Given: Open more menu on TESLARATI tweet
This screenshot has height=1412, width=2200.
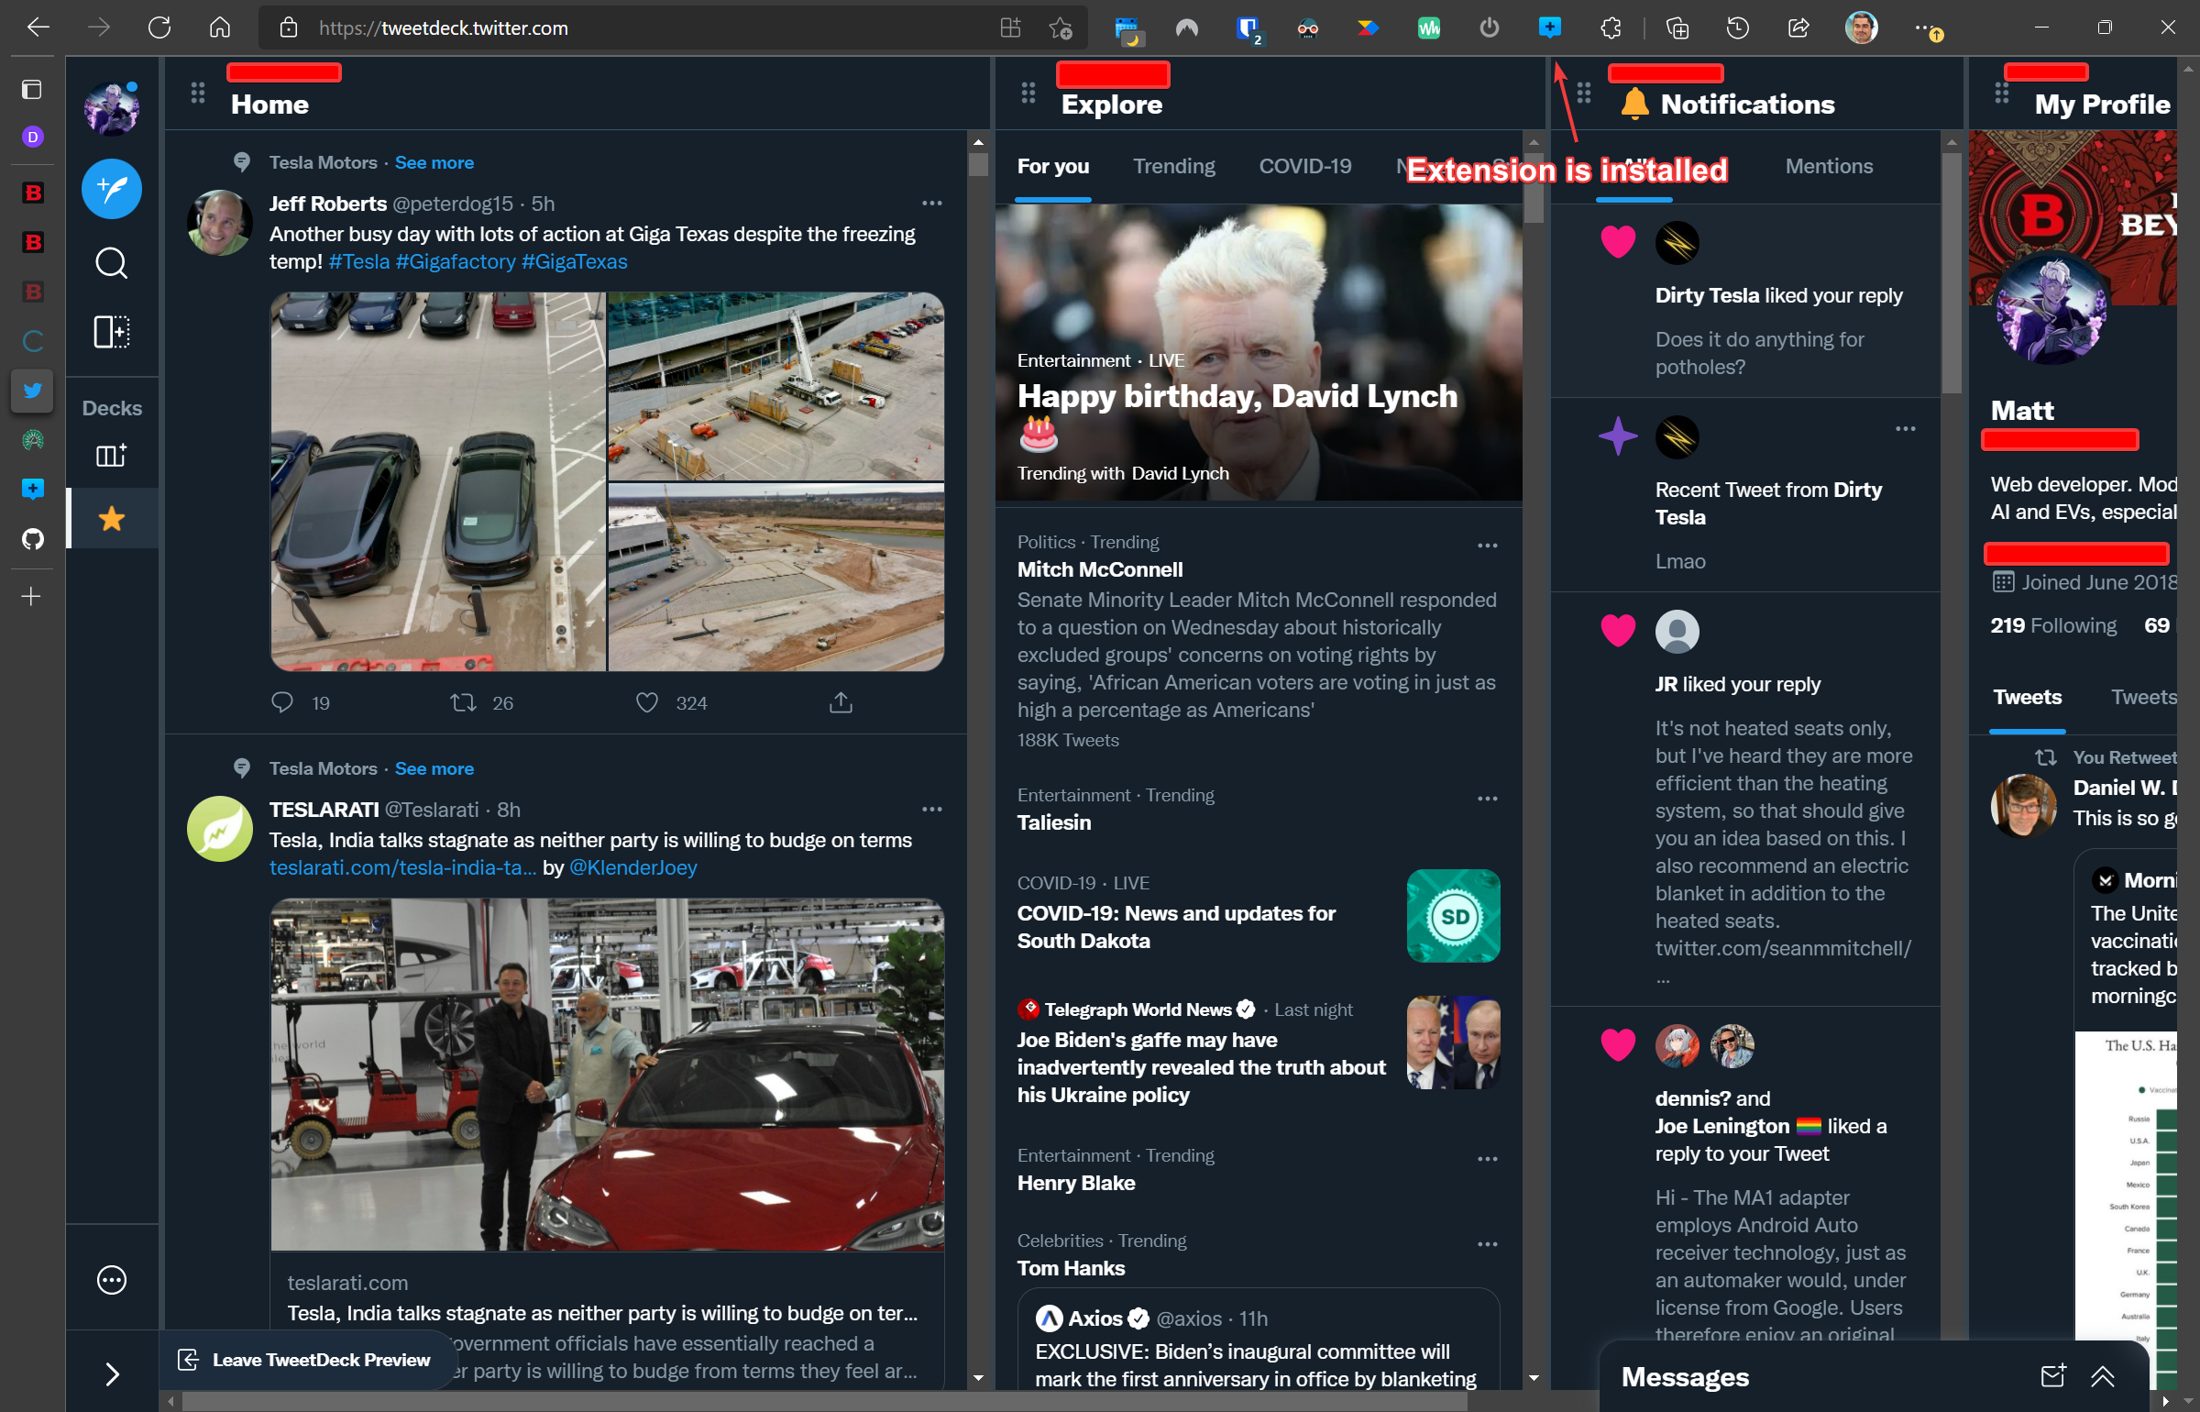Looking at the screenshot, I should (932, 809).
